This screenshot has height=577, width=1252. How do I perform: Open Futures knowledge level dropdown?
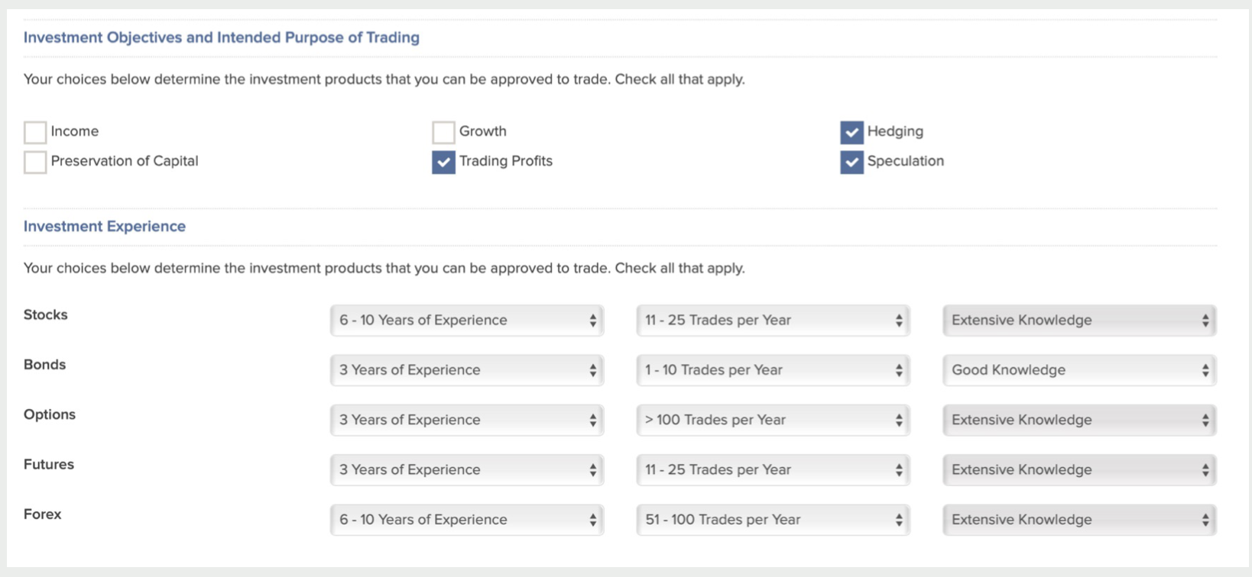click(x=1079, y=470)
